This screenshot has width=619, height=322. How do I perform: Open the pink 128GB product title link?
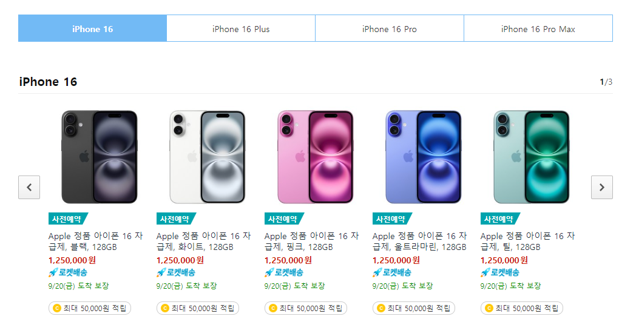coord(311,241)
